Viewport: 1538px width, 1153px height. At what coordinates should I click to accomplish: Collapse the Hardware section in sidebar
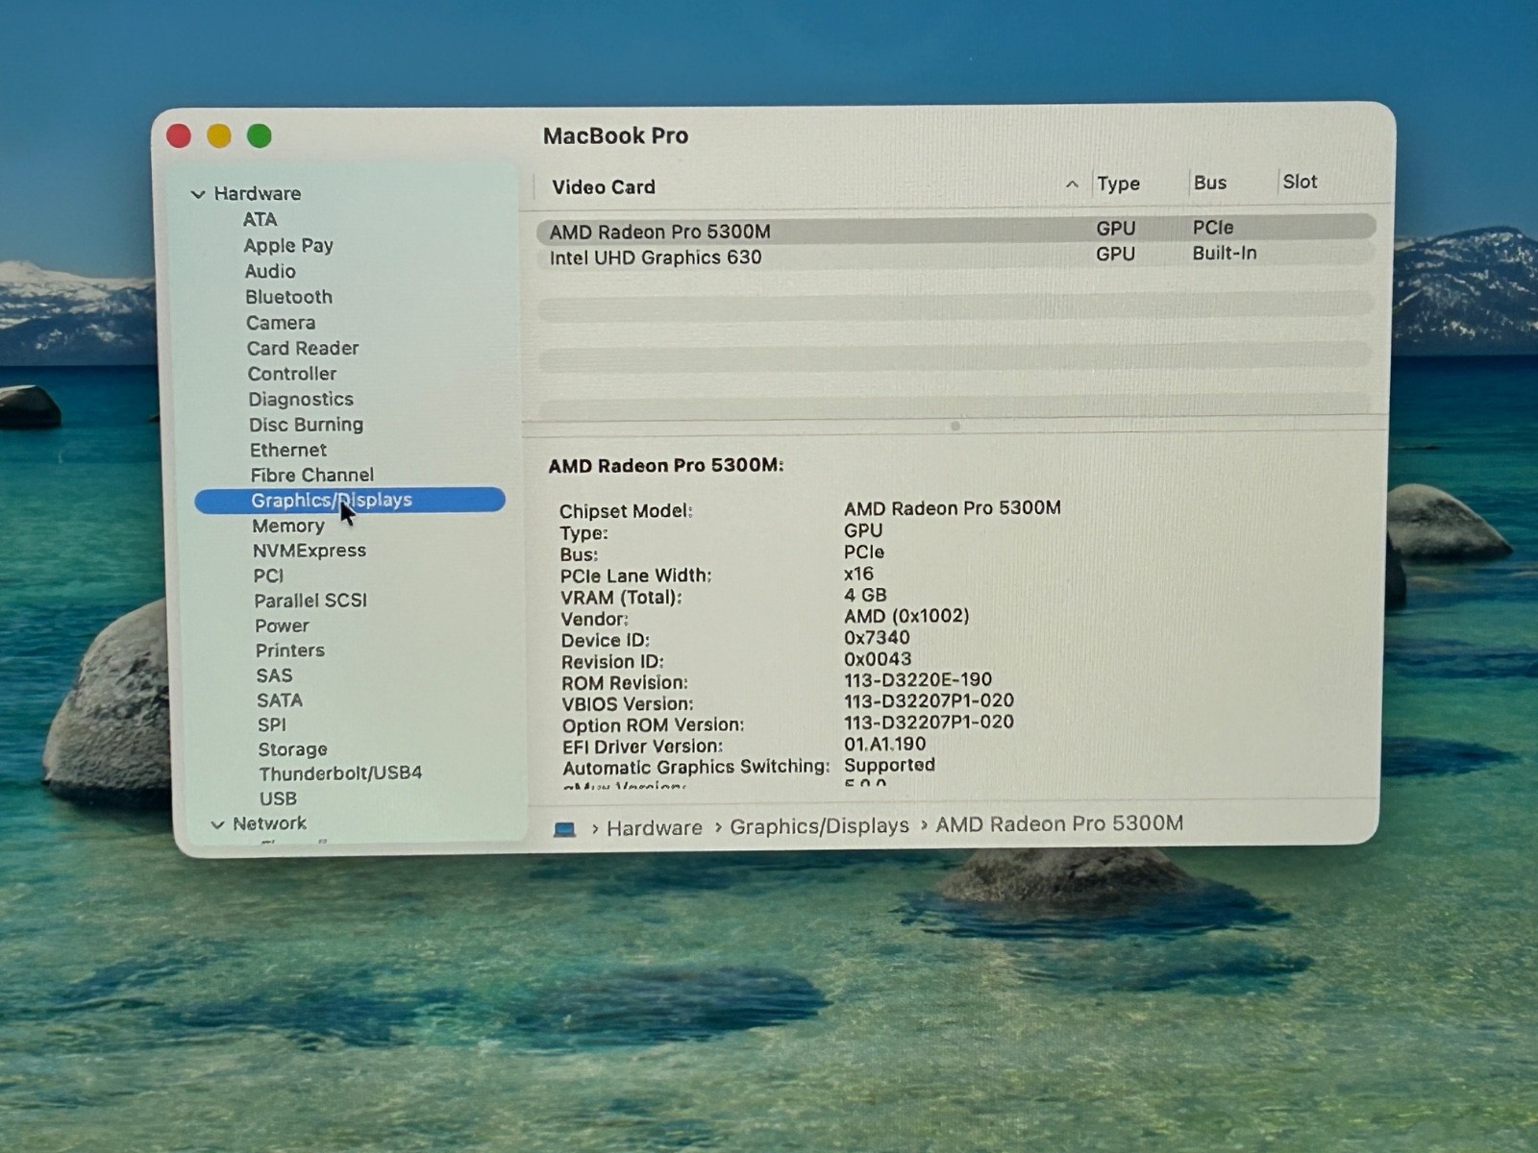(x=199, y=194)
